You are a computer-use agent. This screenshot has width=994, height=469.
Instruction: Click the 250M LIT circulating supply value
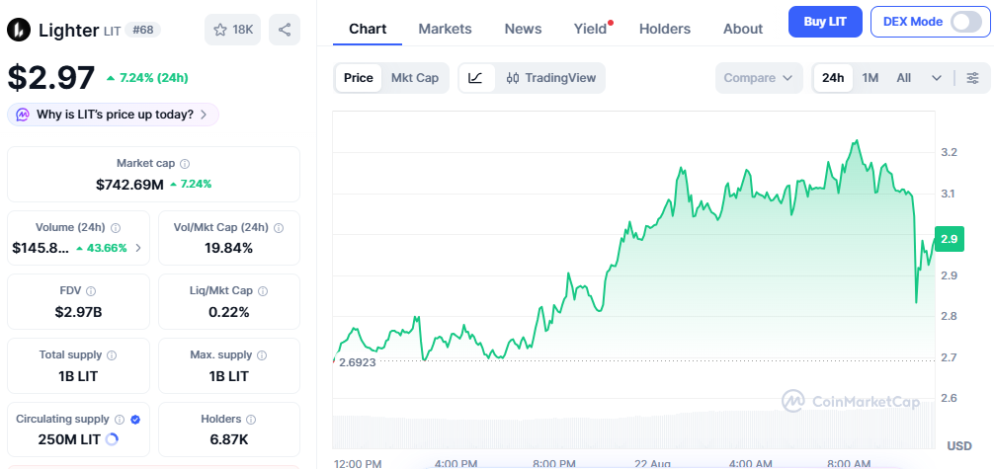pyautogui.click(x=69, y=439)
